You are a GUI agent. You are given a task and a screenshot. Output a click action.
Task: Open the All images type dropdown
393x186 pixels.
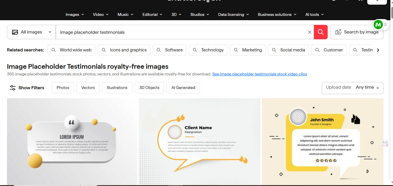click(x=31, y=32)
